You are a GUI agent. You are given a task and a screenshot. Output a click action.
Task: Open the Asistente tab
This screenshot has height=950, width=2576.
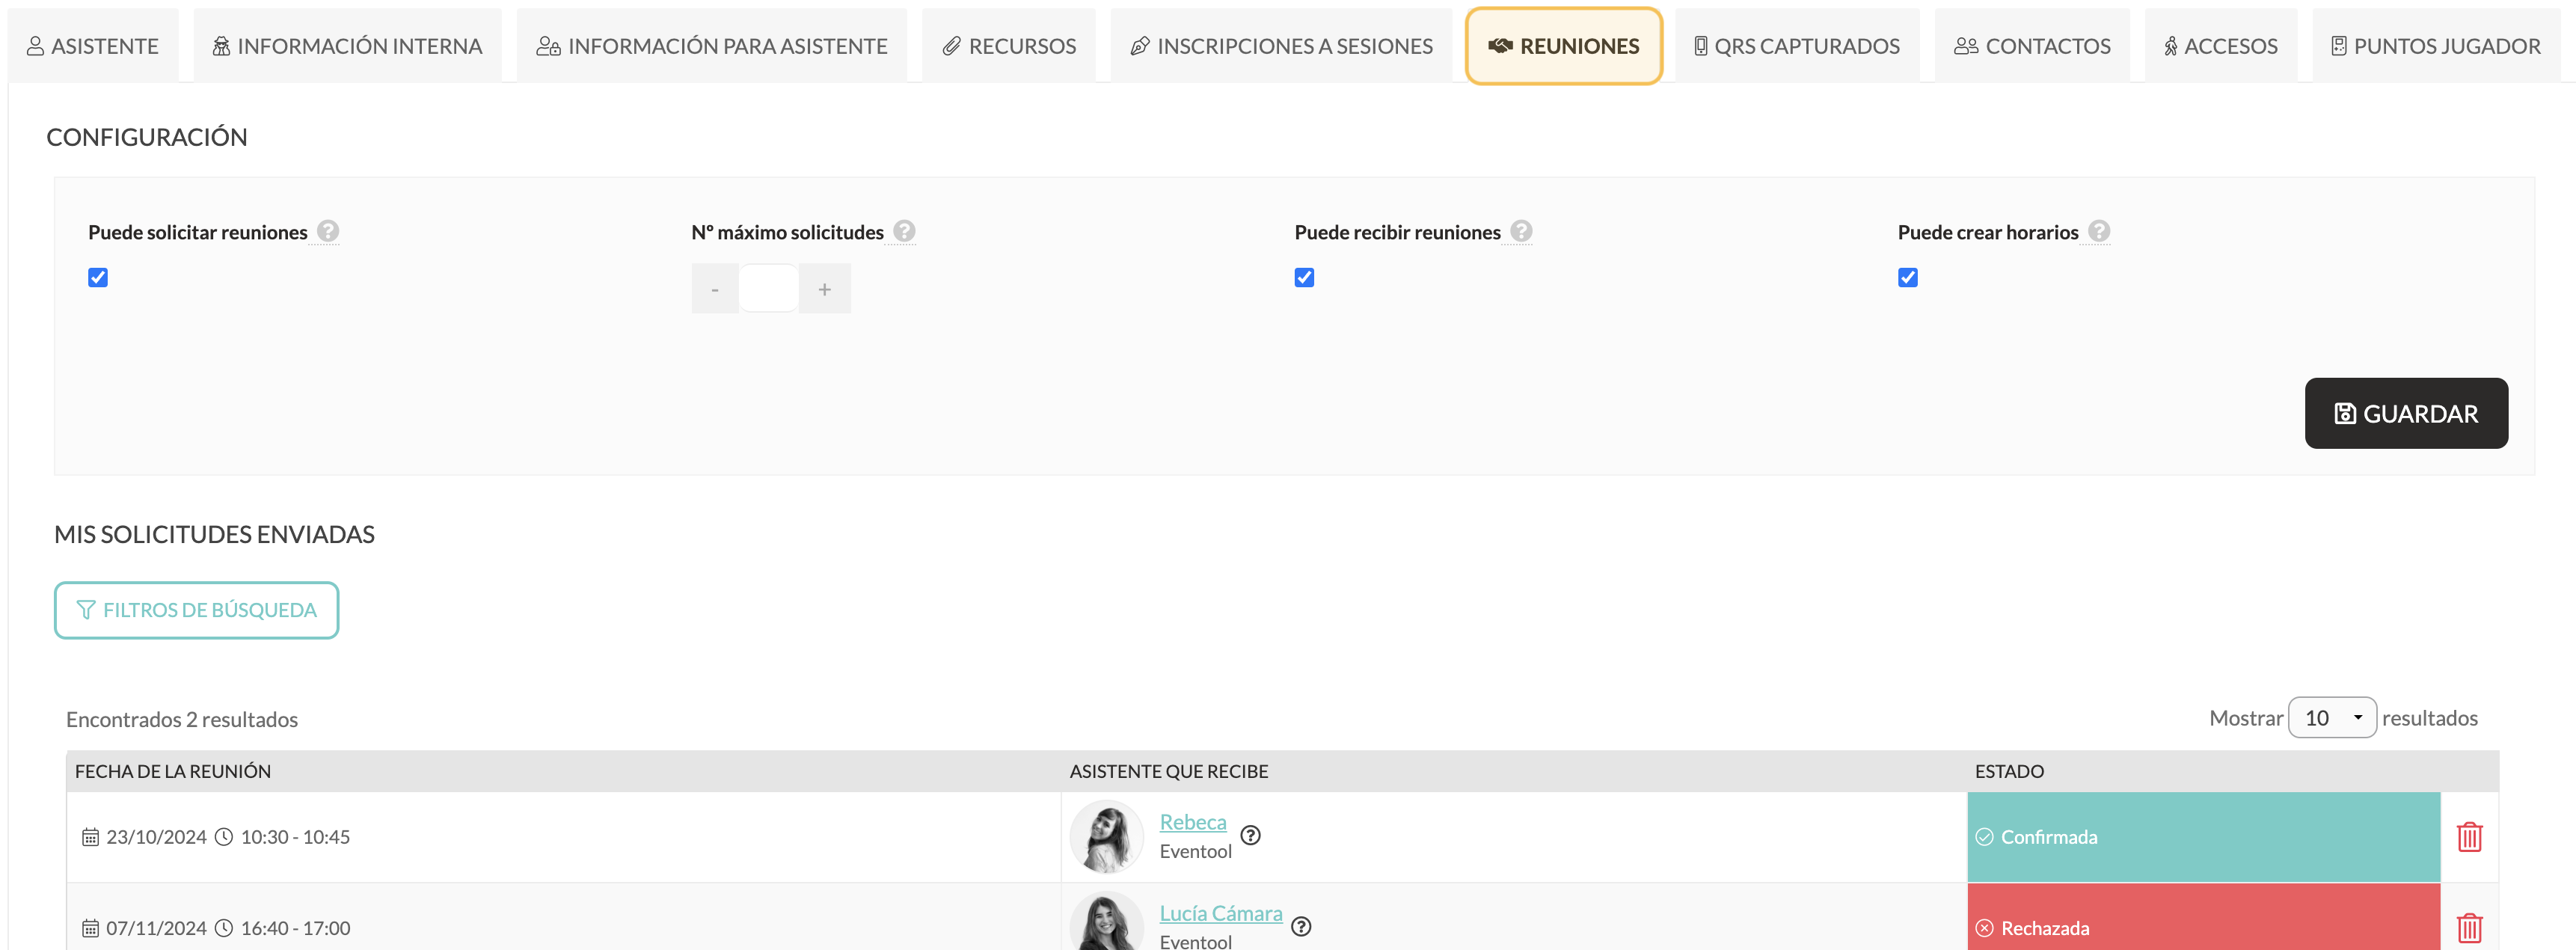coord(93,46)
